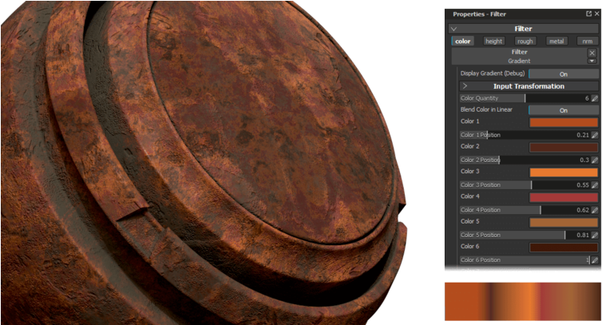Click the Color 6 Position slider
Viewport: 602px width, 325px height.
click(525, 260)
